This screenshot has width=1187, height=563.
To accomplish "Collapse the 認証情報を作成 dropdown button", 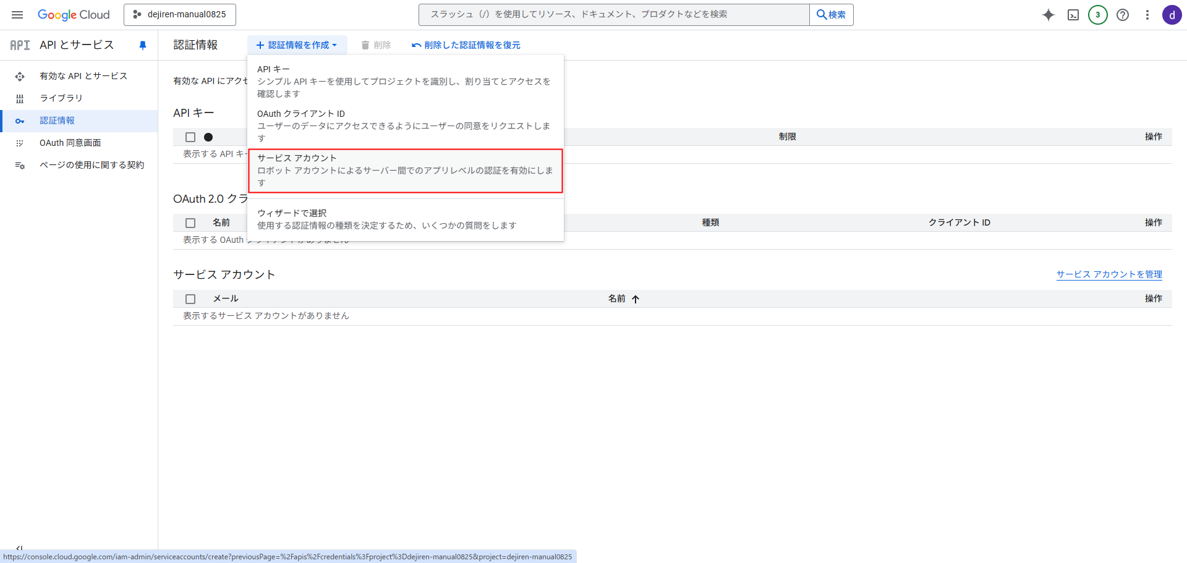I will pyautogui.click(x=297, y=45).
